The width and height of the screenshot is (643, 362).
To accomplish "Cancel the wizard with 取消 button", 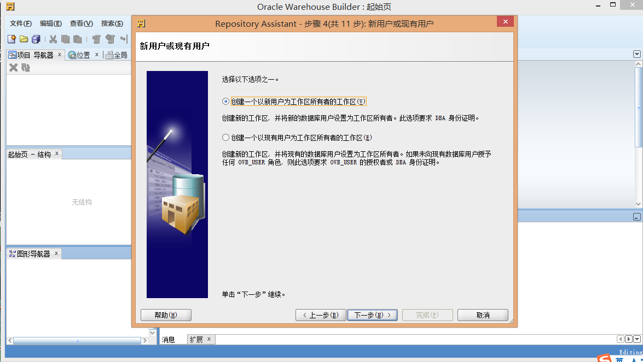I will click(x=483, y=315).
